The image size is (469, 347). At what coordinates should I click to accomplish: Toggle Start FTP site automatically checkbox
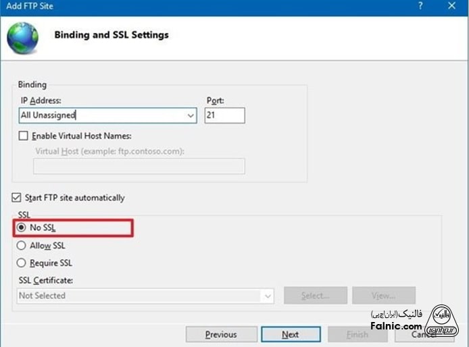pos(16,198)
